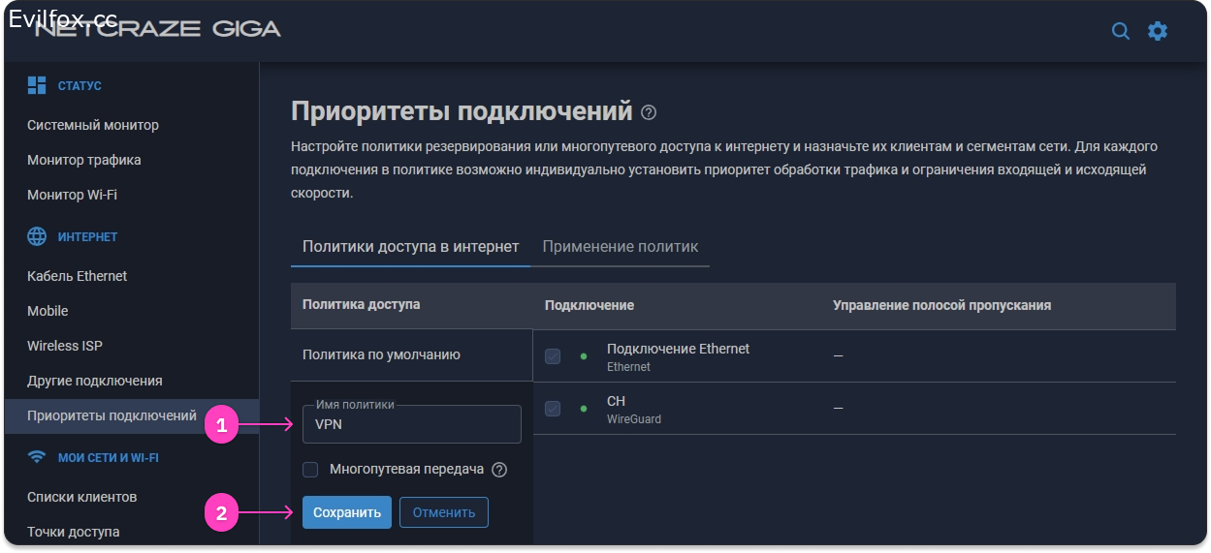Click the search magnifier icon
The height and width of the screenshot is (553, 1211).
[1120, 31]
